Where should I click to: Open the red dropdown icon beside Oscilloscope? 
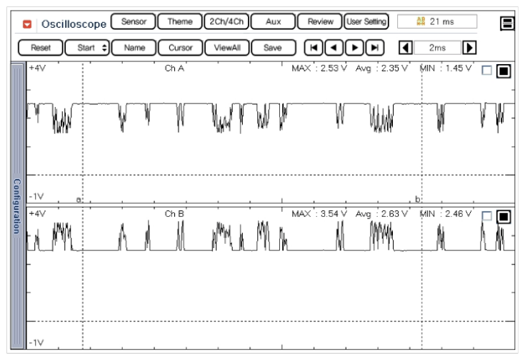tap(27, 24)
